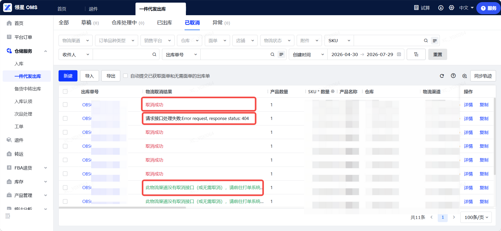Image resolution: width=501 pixels, height=231 pixels.
Task: Open the 首页 top navigation tab
Action: click(x=62, y=9)
